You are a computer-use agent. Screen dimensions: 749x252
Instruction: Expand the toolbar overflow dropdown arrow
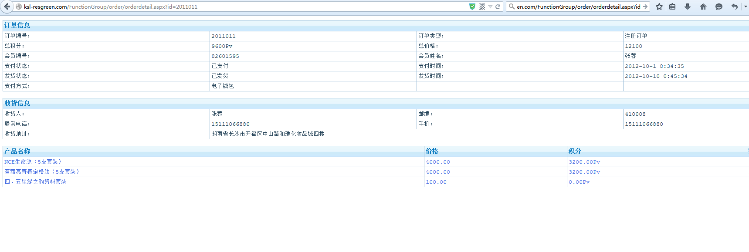pos(746,7)
